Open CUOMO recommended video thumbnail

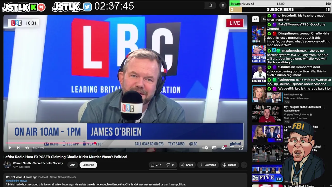[x=259, y=35]
